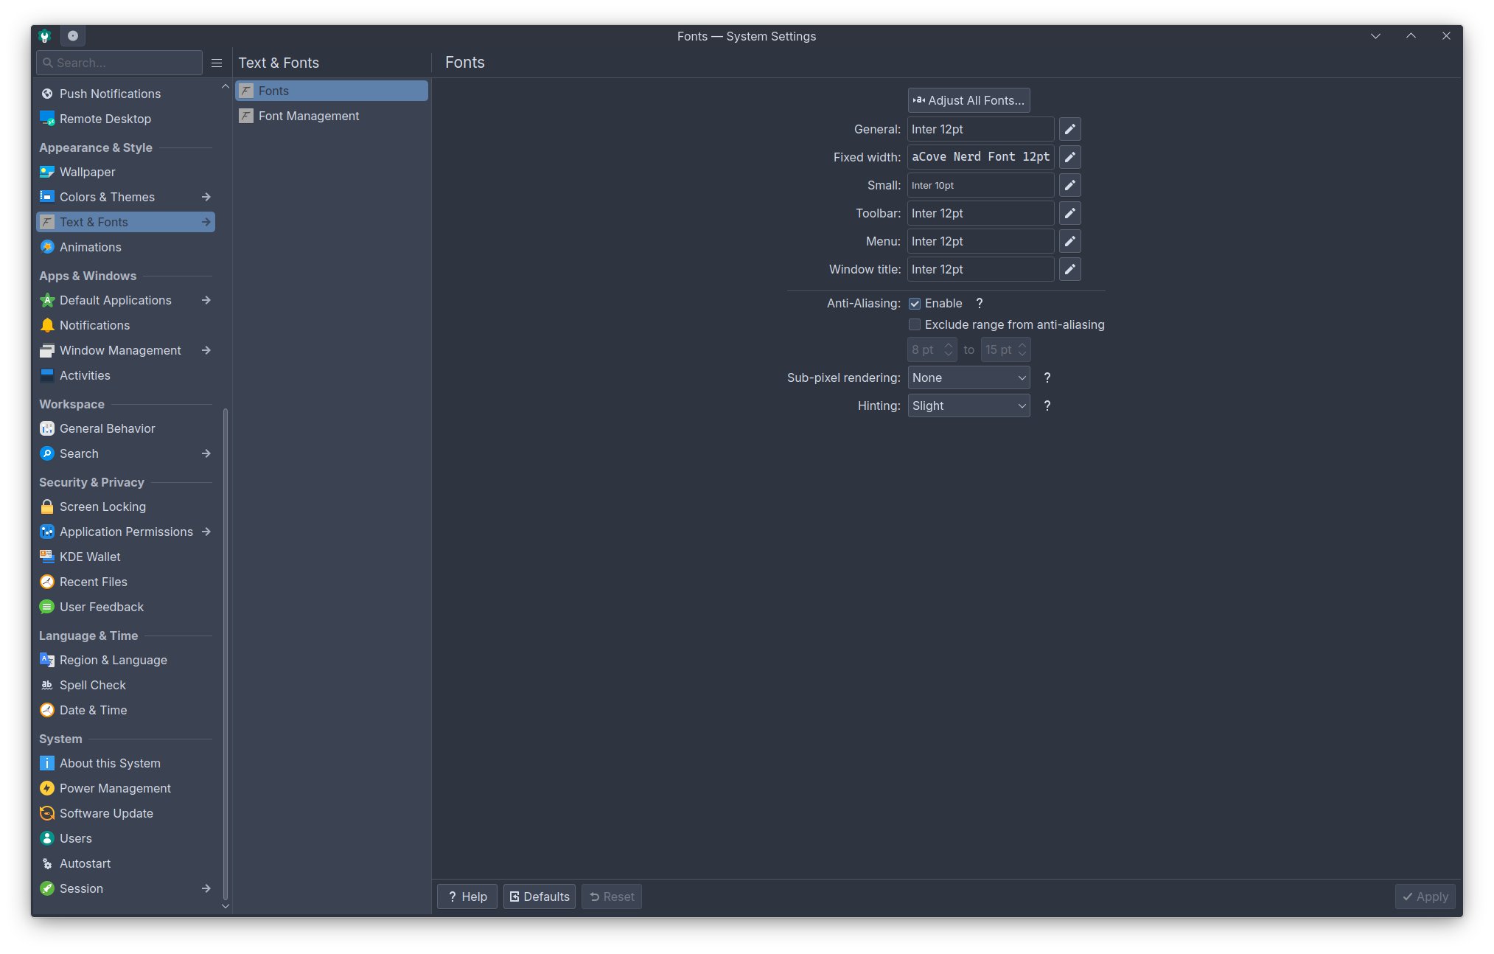
Task: Click the Adjust All Fonts button
Action: (968, 100)
